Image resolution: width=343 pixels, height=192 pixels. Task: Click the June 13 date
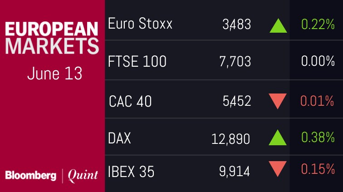pos(54,73)
